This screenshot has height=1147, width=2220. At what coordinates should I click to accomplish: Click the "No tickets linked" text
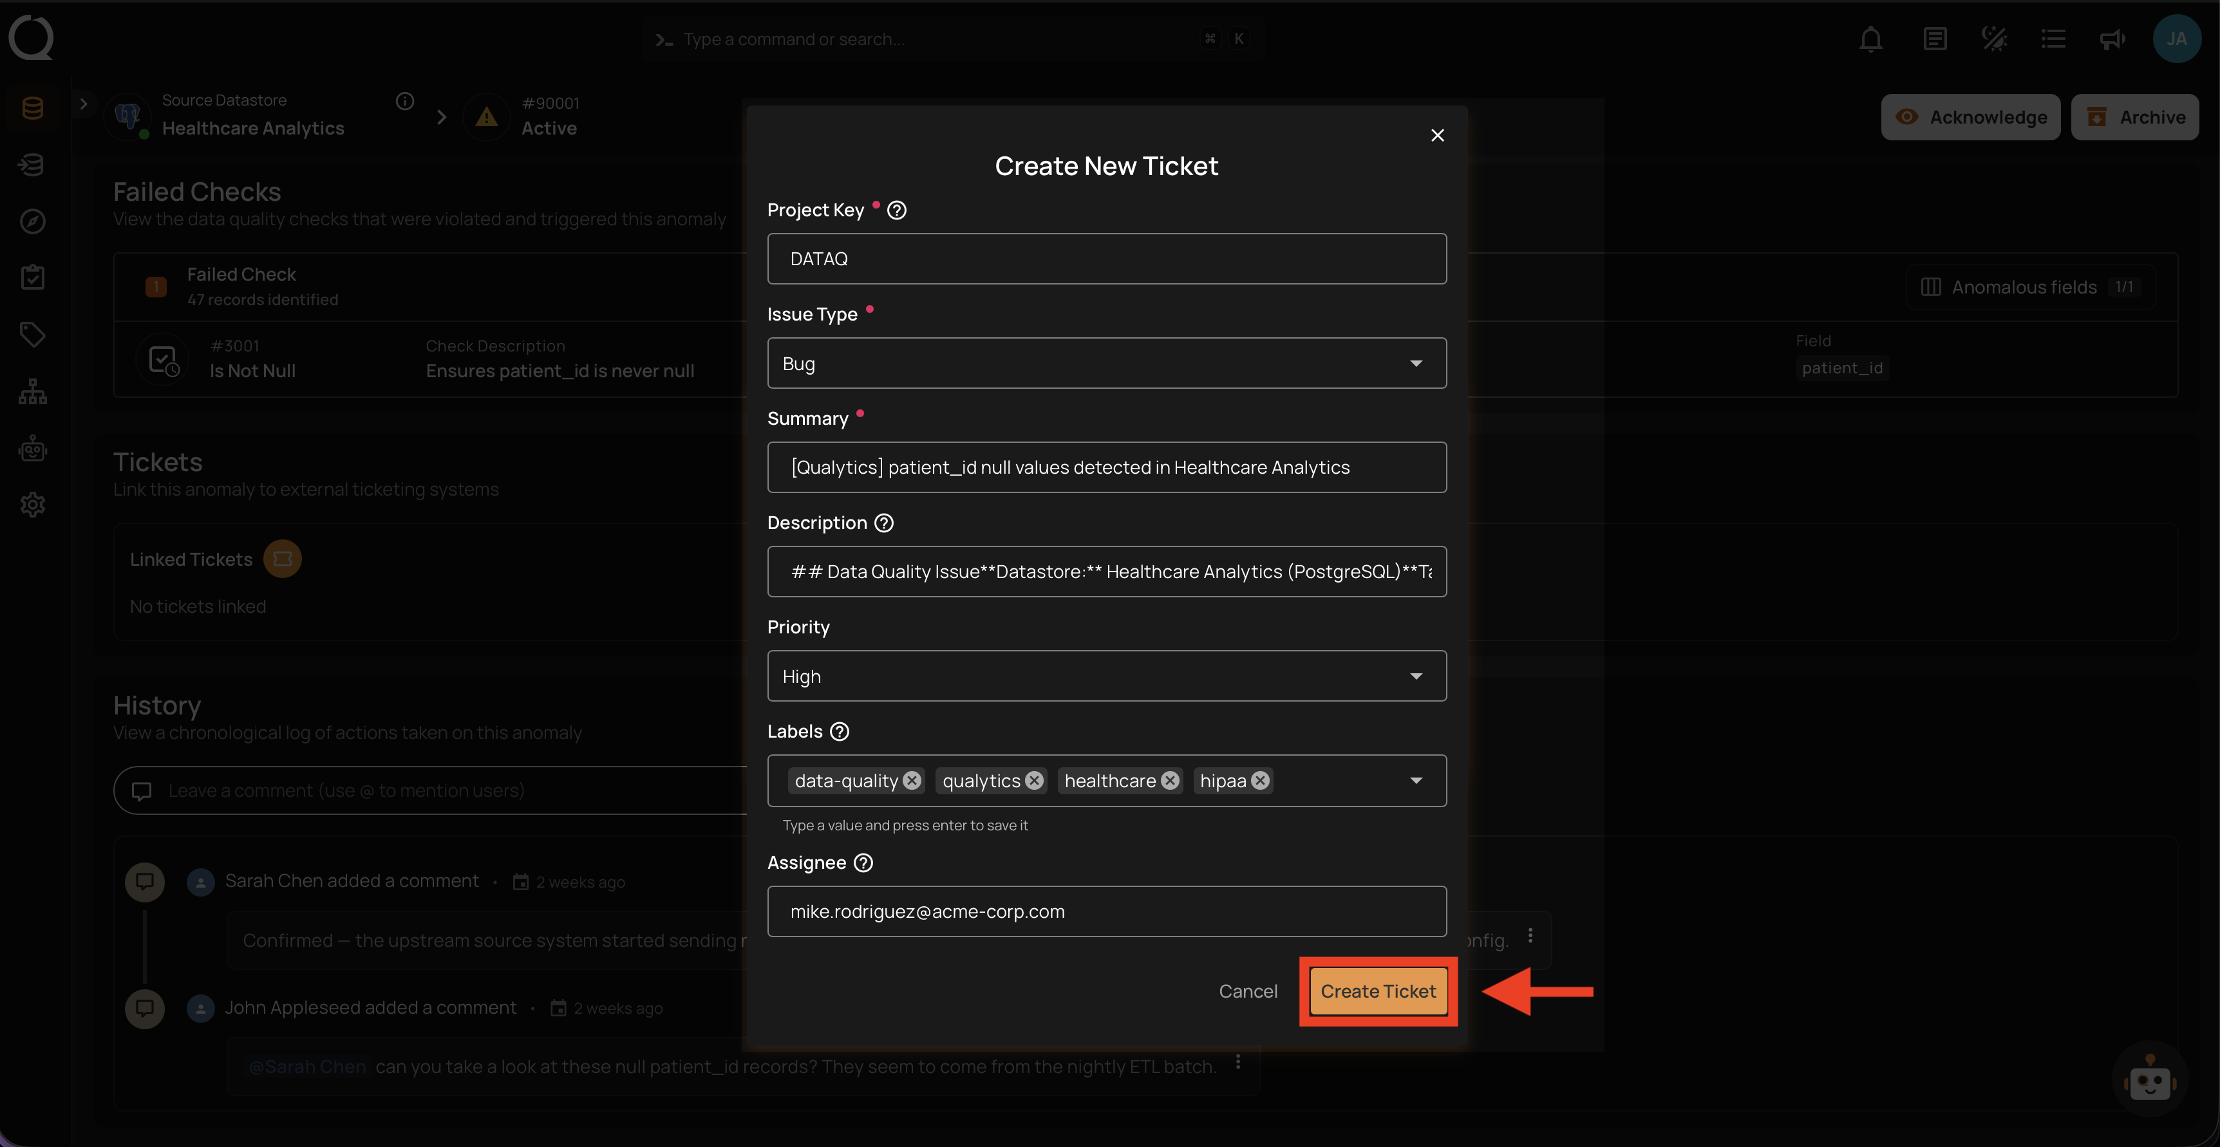(x=198, y=607)
